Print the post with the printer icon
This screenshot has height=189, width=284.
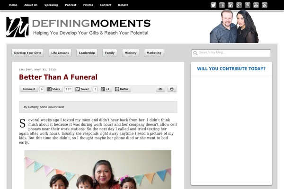171,89
